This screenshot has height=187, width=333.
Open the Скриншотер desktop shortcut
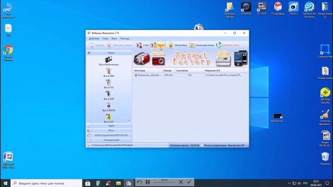click(x=325, y=51)
